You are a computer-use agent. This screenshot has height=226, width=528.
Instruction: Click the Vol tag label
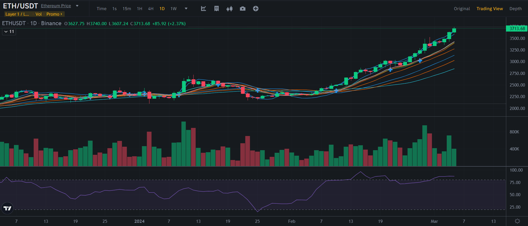click(39, 14)
